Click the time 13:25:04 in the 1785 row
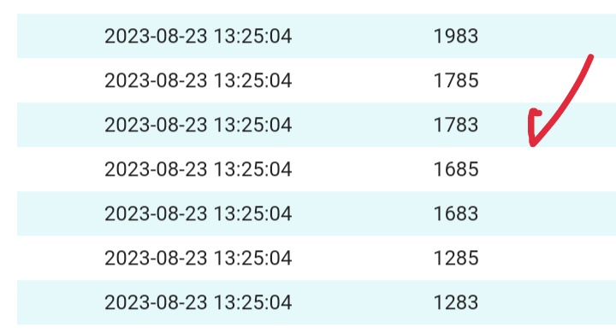 pos(253,80)
